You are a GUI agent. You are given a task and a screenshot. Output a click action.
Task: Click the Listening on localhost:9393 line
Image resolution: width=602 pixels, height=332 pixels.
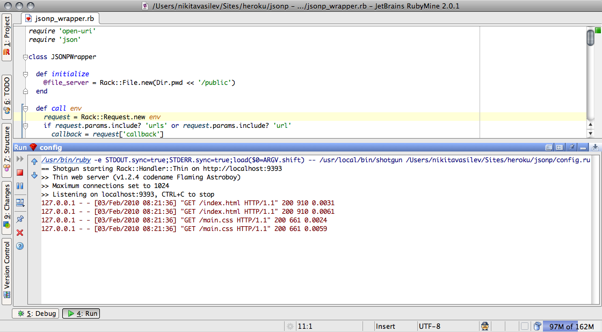click(128, 194)
